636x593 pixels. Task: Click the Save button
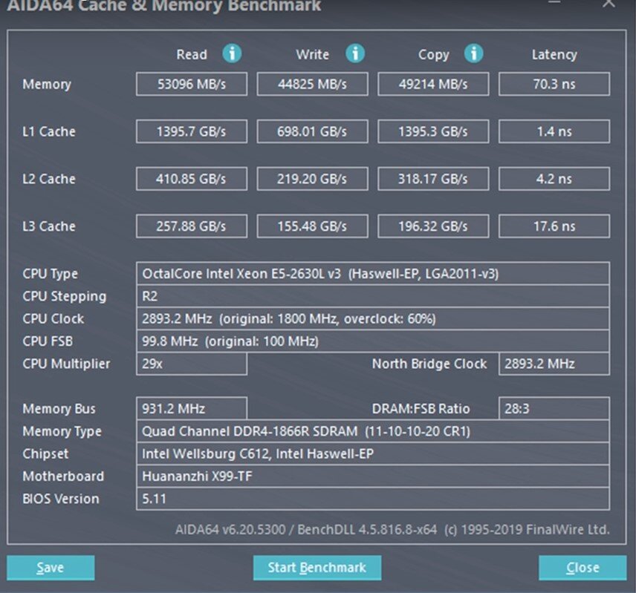51,568
